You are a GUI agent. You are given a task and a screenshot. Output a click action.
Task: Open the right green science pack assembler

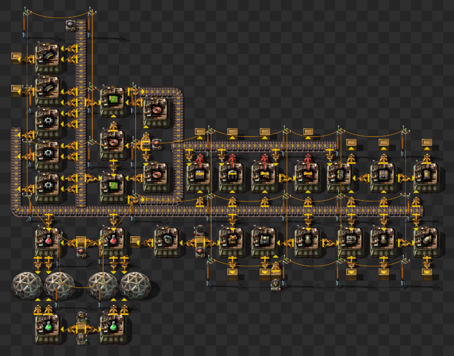(113, 328)
